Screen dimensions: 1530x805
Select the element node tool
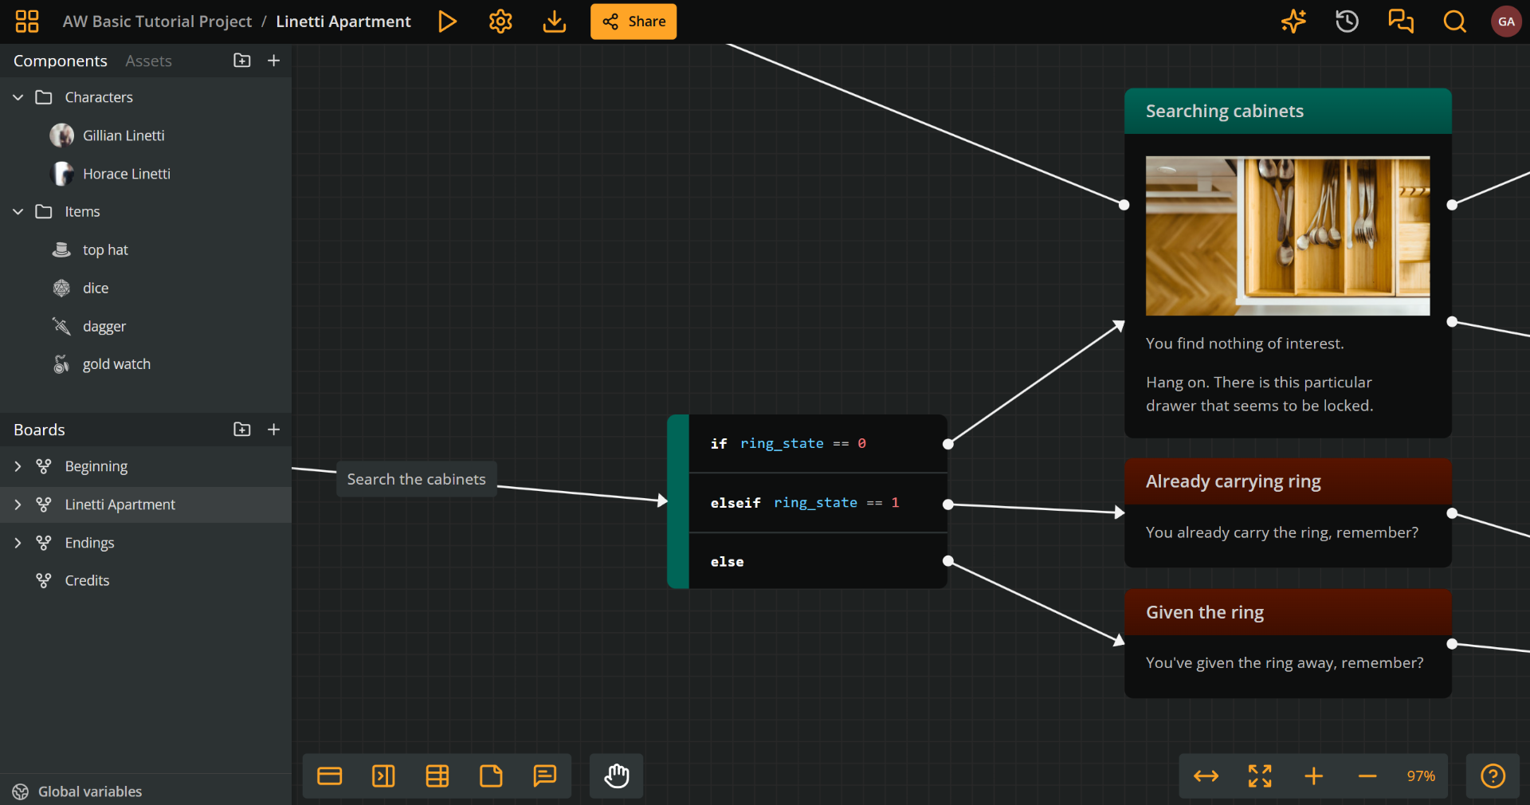click(x=329, y=776)
